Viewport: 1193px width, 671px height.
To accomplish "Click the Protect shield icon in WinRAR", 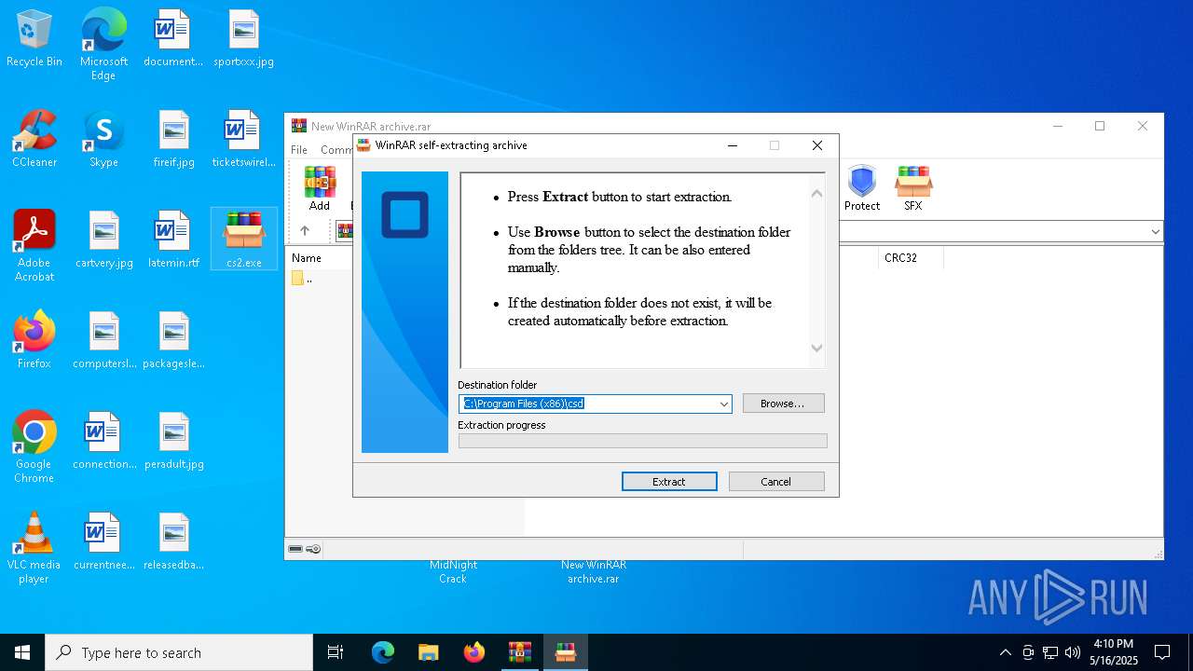I will [x=862, y=188].
